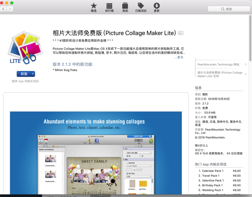Click the 版本: 2.1.2 info entry

(x=202, y=104)
